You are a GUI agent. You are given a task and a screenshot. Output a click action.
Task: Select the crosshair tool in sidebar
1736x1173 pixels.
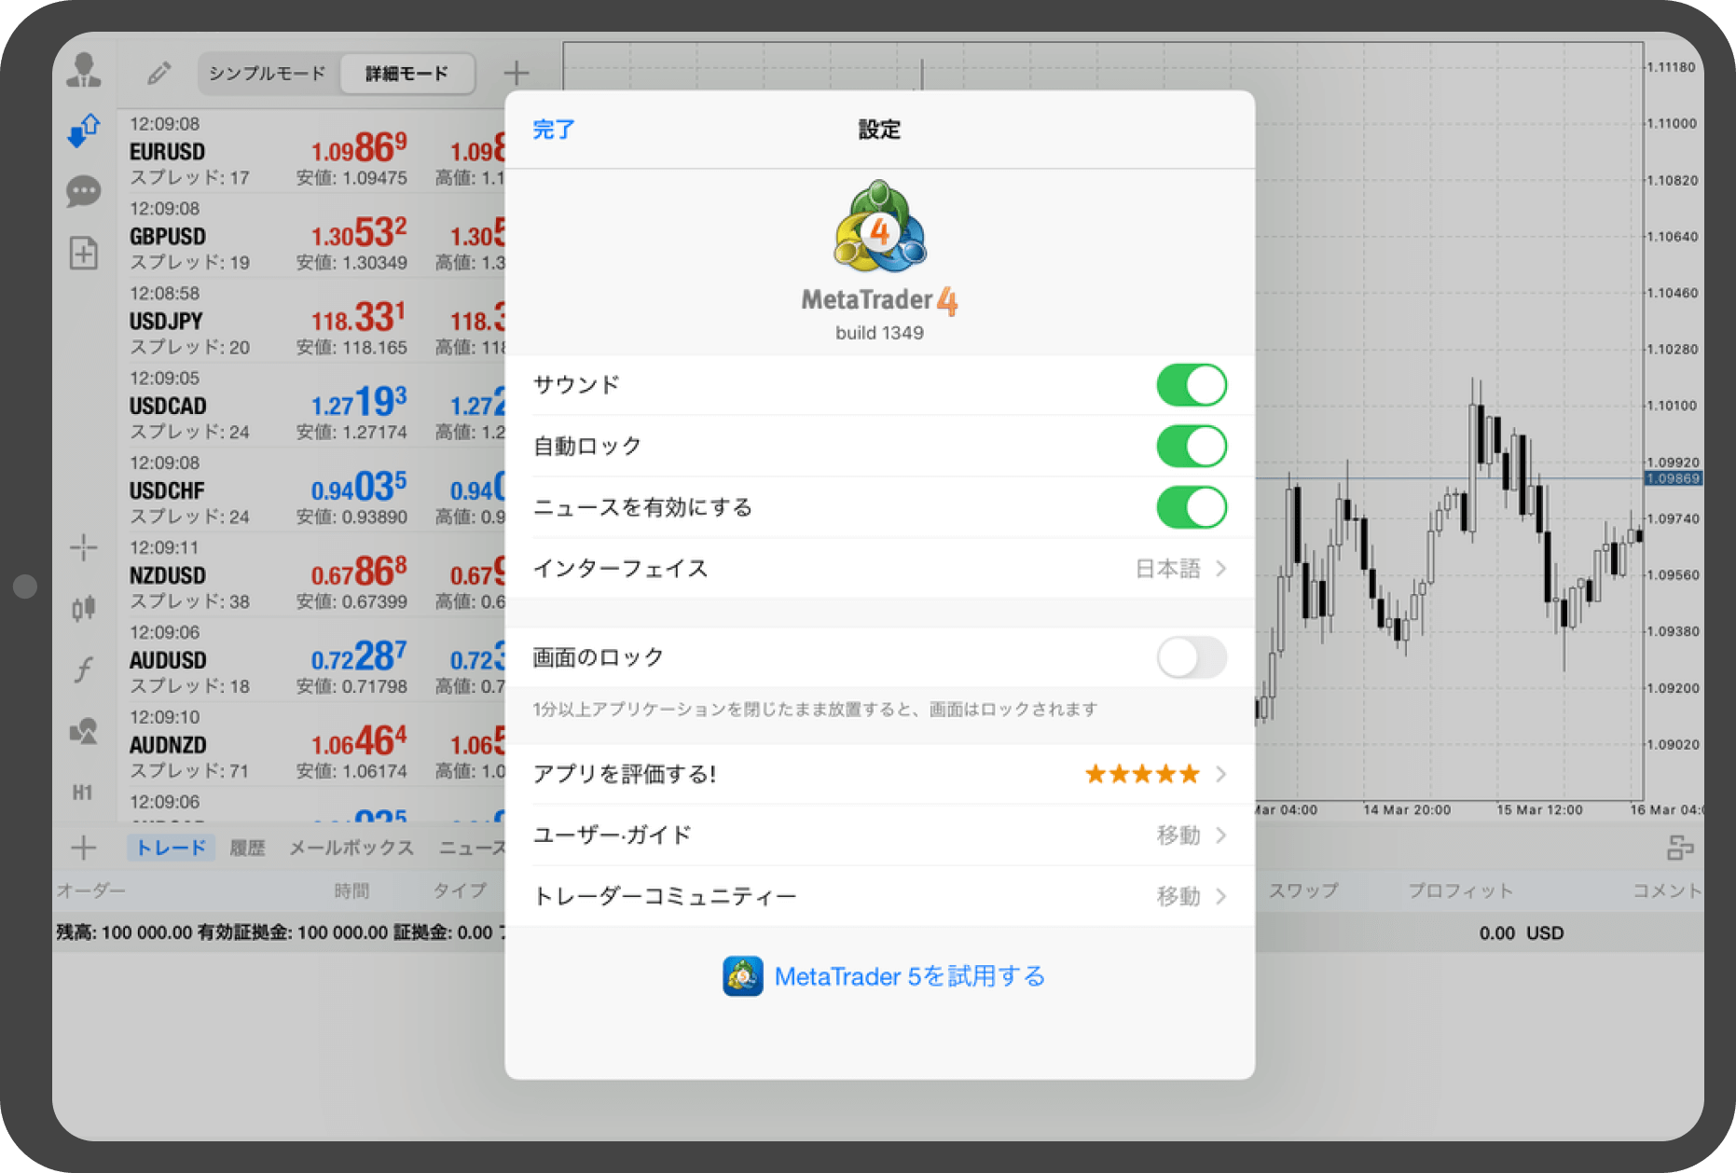click(x=84, y=547)
